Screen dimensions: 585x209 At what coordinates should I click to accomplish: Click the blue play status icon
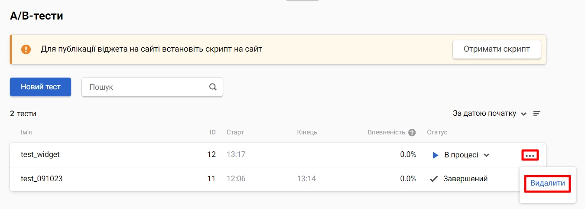[435, 155]
